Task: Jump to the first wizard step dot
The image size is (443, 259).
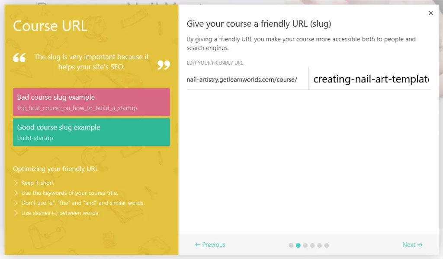Action: (291, 245)
